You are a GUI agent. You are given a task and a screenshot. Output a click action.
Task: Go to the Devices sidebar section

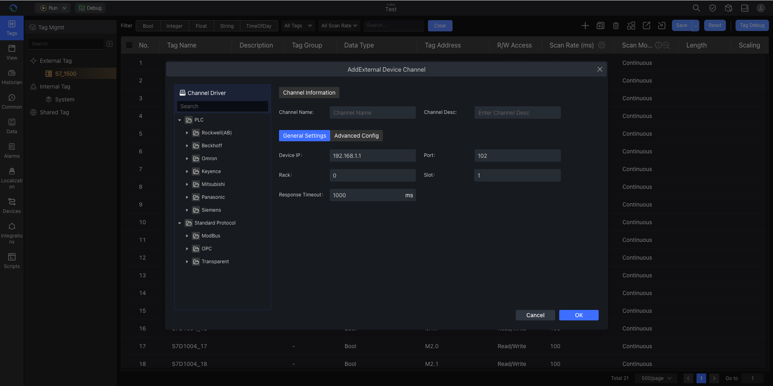point(12,206)
